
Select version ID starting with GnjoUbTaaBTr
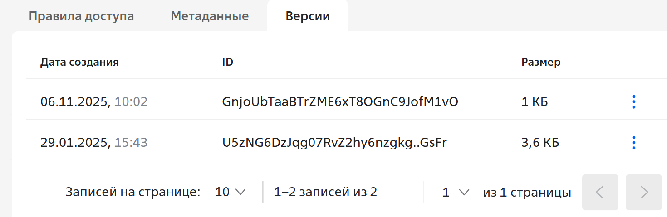click(x=340, y=102)
